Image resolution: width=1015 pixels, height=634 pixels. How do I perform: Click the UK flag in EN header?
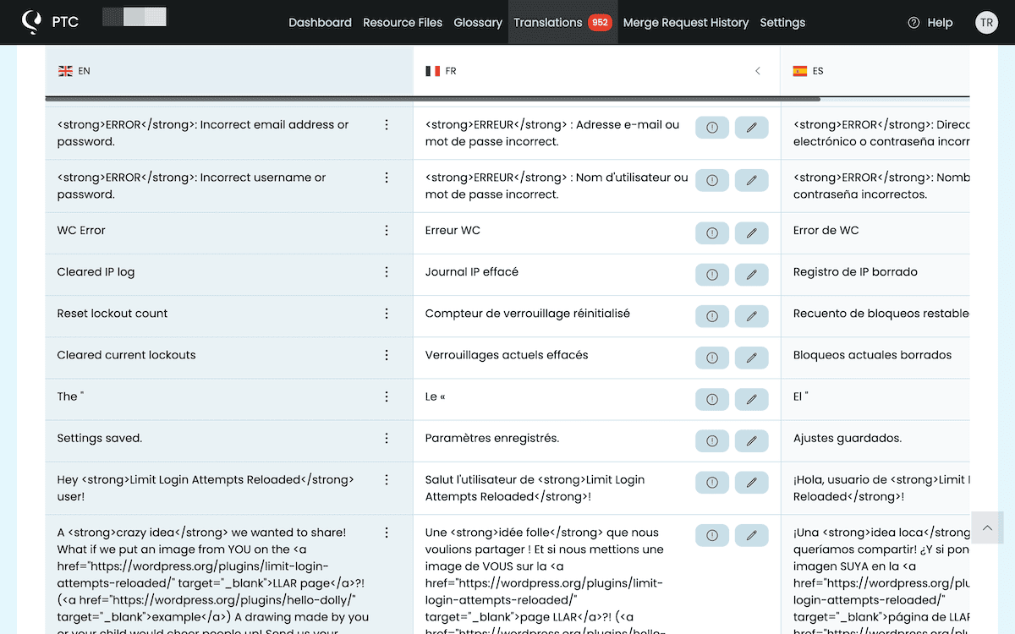pos(65,71)
